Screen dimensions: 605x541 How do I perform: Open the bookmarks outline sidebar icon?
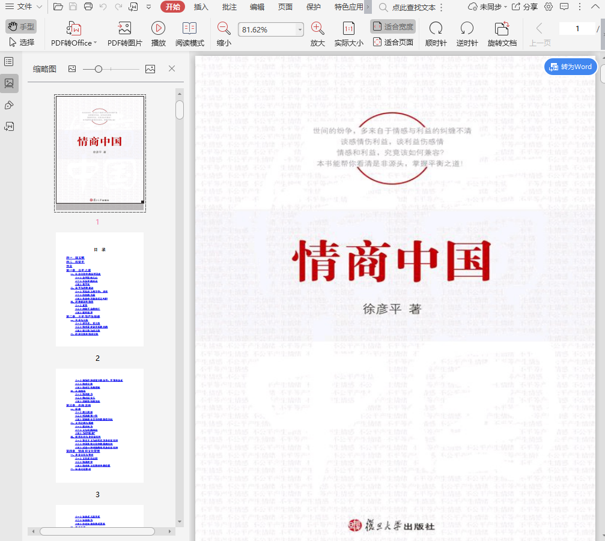pyautogui.click(x=9, y=62)
